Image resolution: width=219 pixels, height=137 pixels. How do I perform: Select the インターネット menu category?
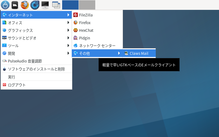36,15
